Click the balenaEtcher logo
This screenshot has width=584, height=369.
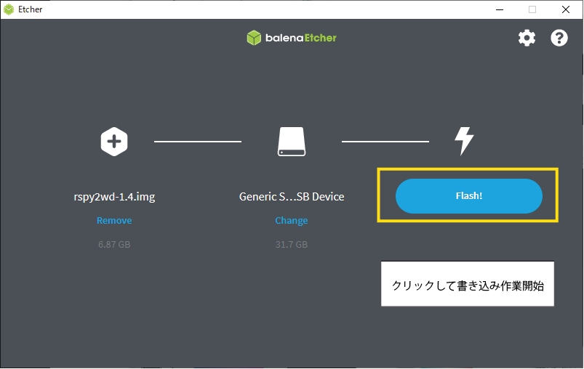pyautogui.click(x=292, y=38)
